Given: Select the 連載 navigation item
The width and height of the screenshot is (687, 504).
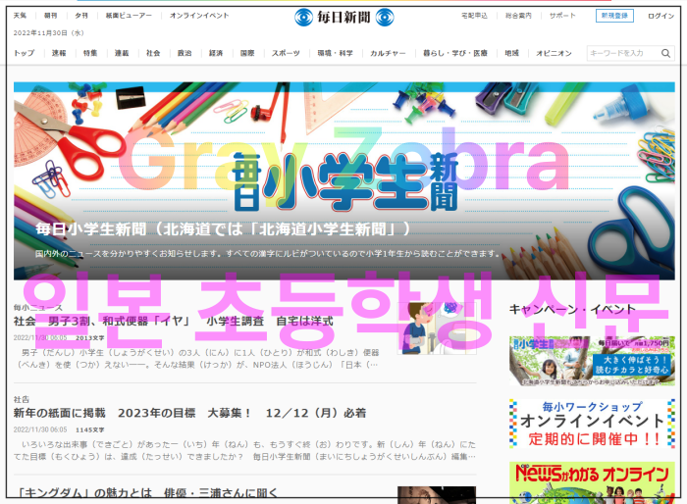Looking at the screenshot, I should [122, 53].
